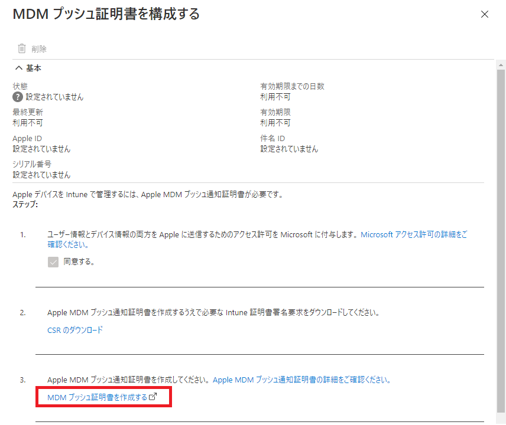Click the trash can delete icon
506x425 pixels.
[x=22, y=48]
